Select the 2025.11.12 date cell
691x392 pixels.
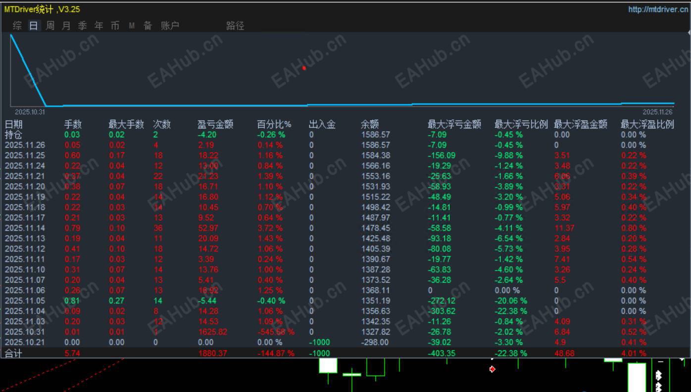pyautogui.click(x=25, y=249)
